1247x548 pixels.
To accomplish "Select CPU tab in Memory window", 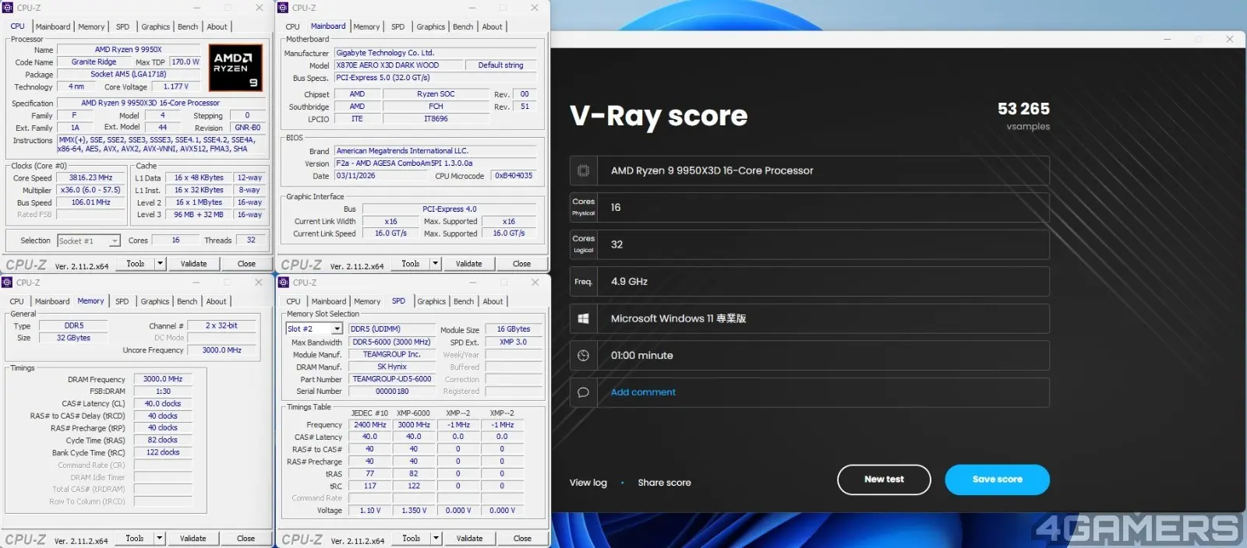I will coord(17,301).
